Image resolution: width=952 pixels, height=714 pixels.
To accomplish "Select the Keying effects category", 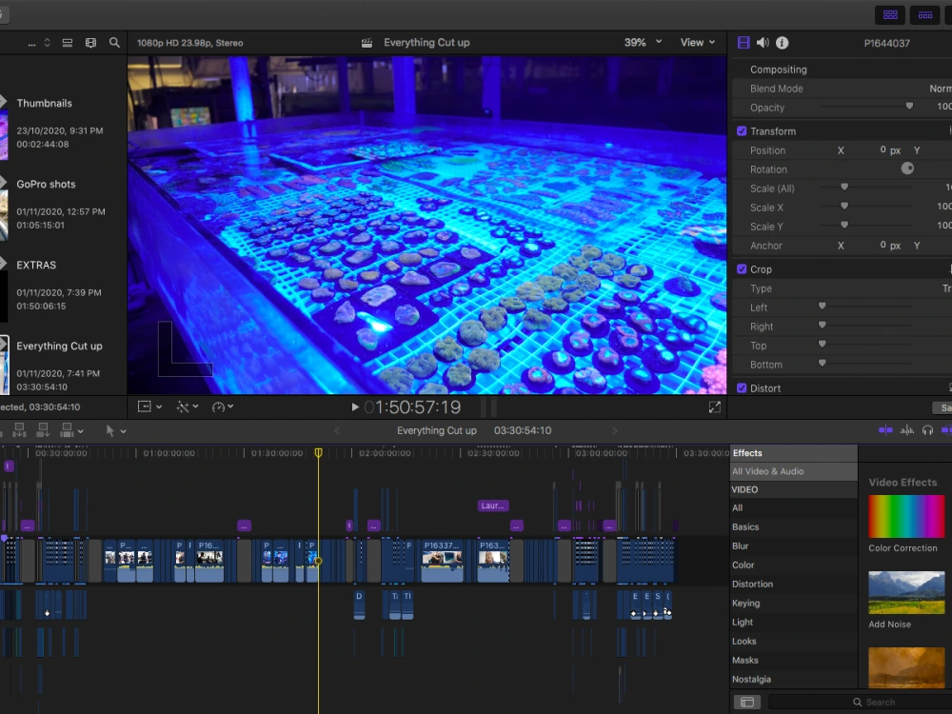I will [794, 603].
